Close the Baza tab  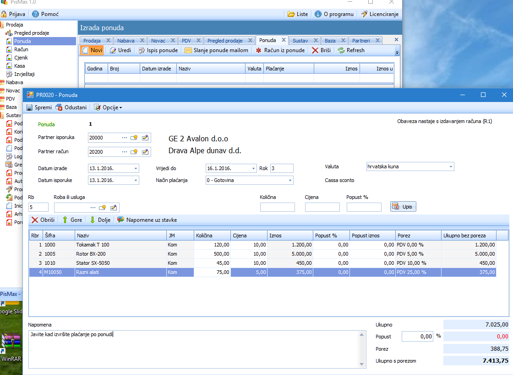tap(343, 40)
